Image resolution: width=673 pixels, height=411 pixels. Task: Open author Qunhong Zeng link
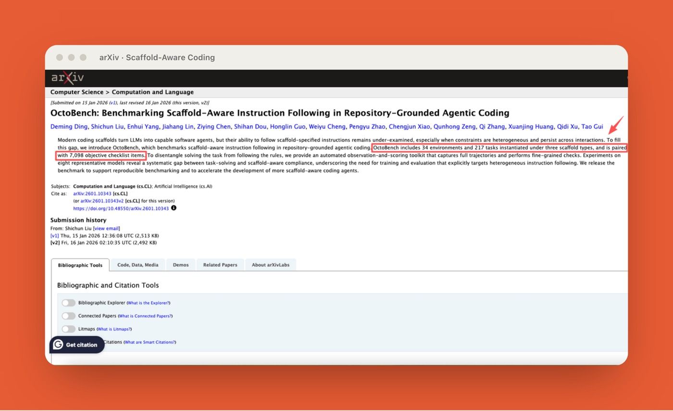[x=454, y=127]
